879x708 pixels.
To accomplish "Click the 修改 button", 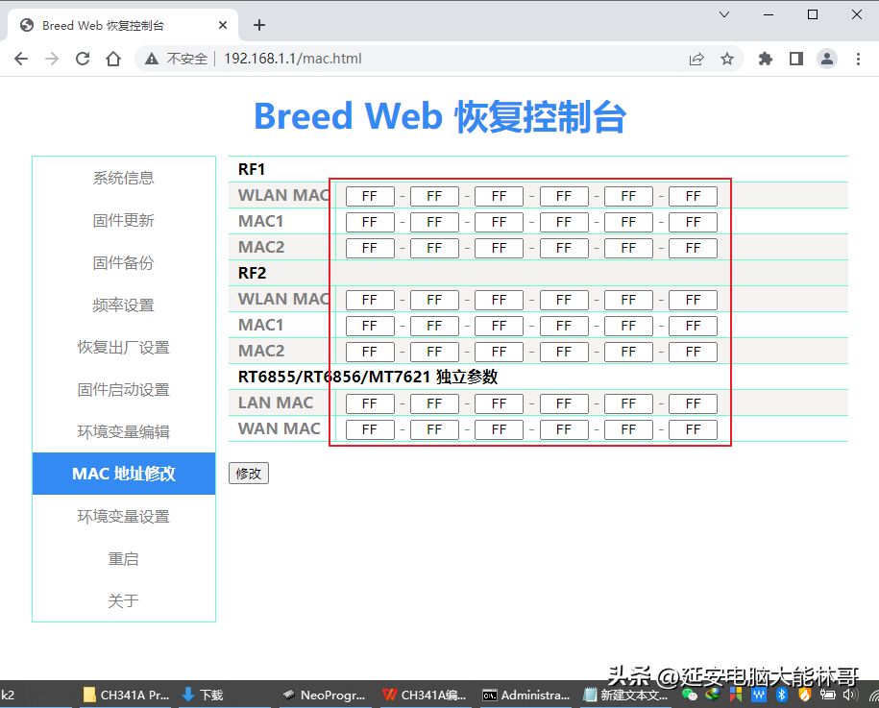I will (249, 474).
